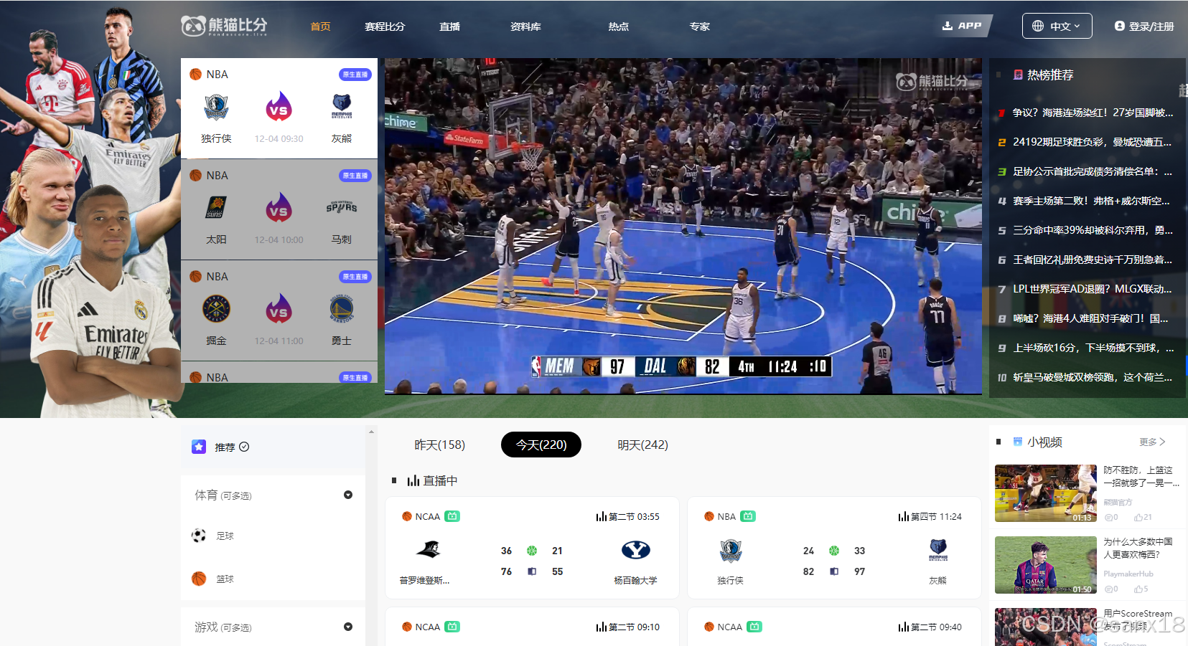
Task: Play the 防不胜防 上篮 video thumbnail
Action: (1046, 493)
